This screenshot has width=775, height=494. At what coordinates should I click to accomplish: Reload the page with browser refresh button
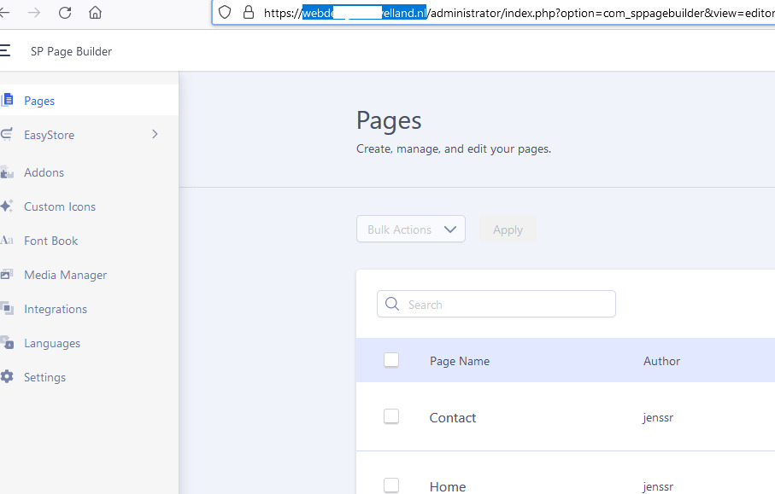coord(65,12)
